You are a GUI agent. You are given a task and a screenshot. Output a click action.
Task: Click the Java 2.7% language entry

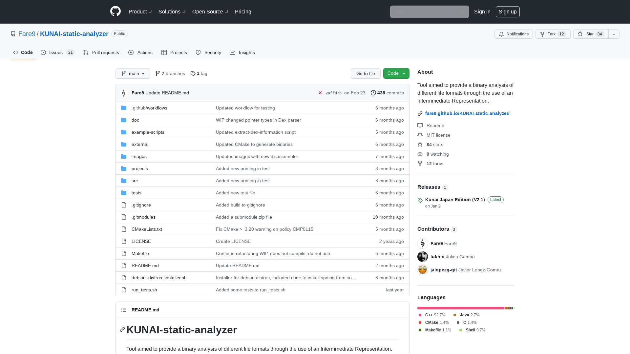[x=467, y=315]
